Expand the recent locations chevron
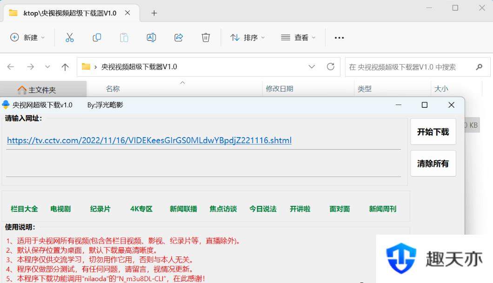This screenshot has width=493, height=283. coord(47,66)
